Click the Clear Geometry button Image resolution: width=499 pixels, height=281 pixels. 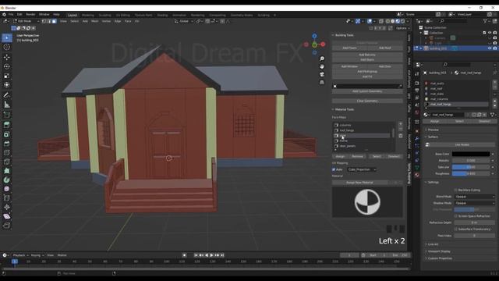pyautogui.click(x=367, y=101)
